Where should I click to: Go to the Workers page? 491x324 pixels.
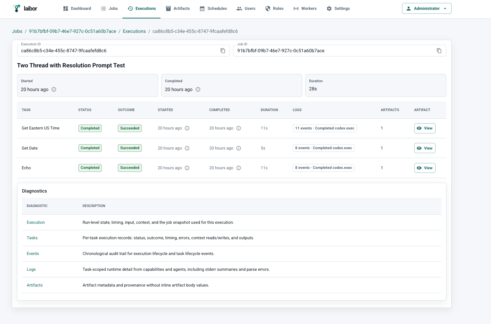click(x=305, y=9)
